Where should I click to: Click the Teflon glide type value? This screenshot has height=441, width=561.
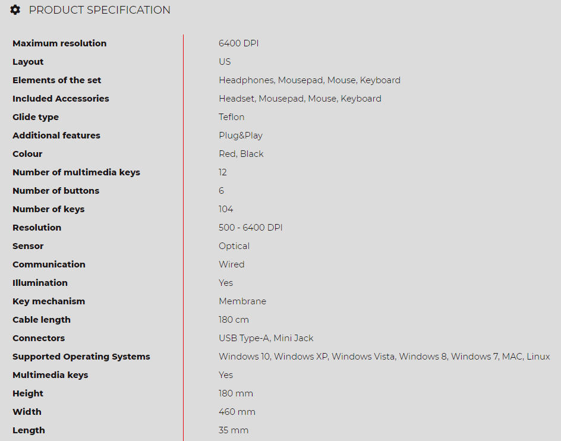tap(232, 117)
